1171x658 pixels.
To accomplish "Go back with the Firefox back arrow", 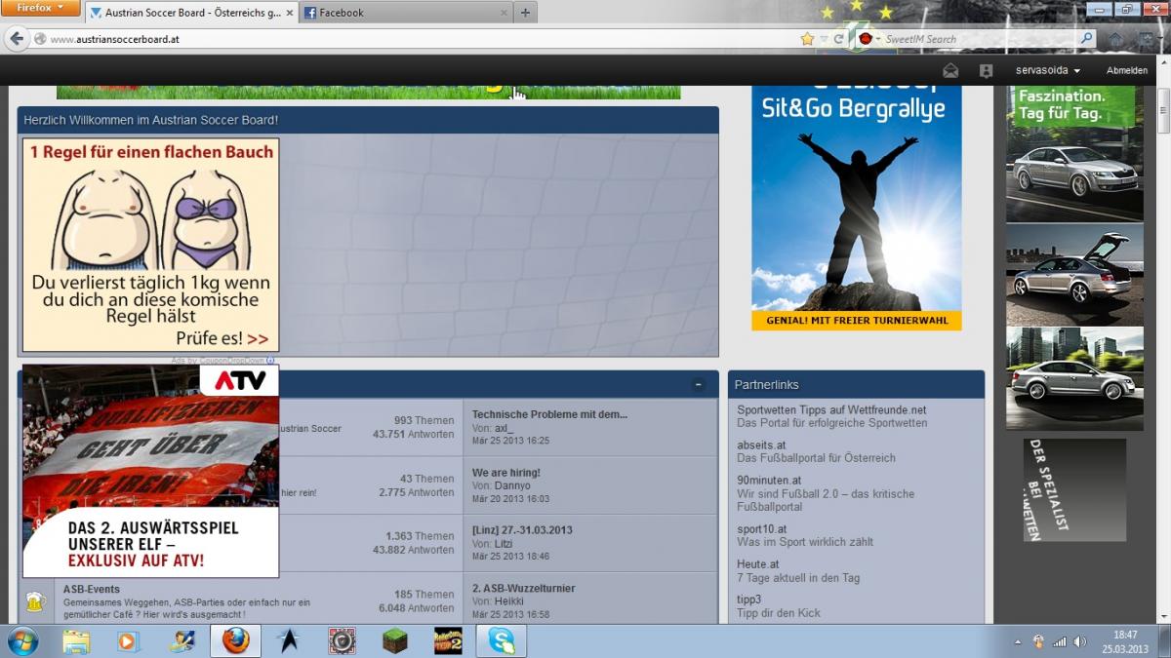I will coord(17,39).
